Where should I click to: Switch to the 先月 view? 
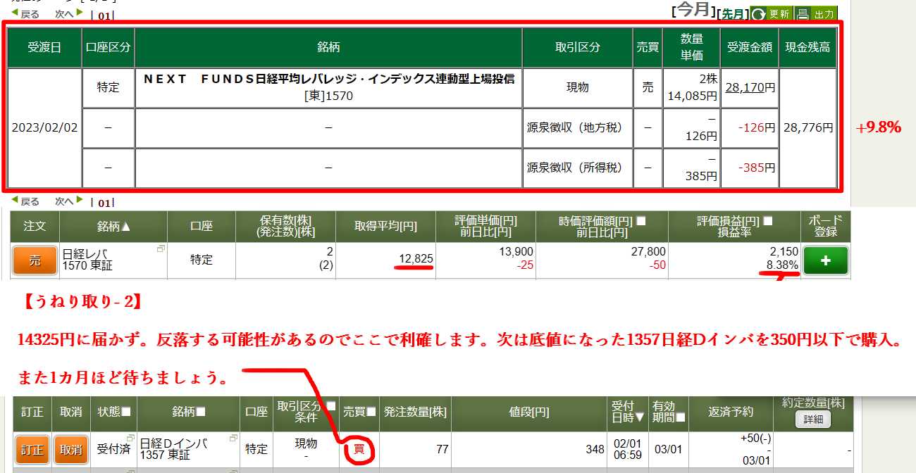click(x=733, y=13)
